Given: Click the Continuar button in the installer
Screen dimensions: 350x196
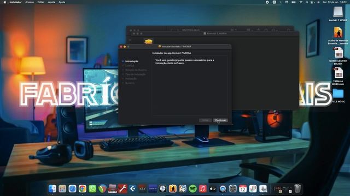Looking at the screenshot, I should click(x=220, y=120).
